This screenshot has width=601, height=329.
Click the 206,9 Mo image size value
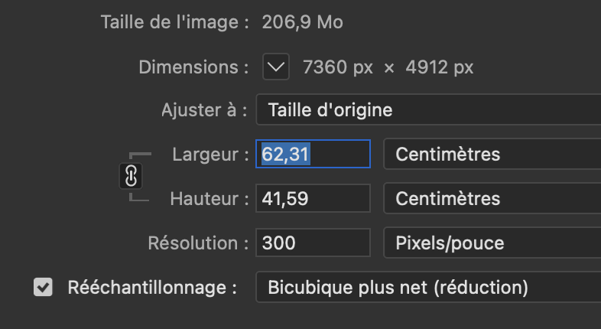tap(303, 22)
